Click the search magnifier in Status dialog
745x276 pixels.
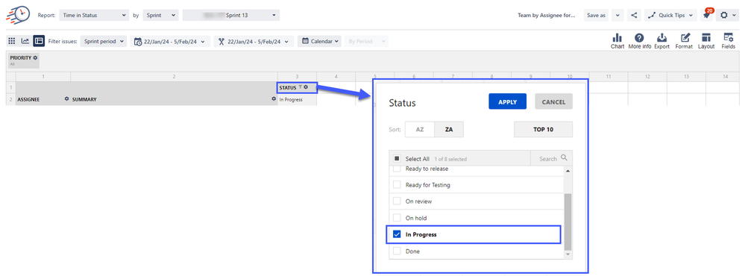point(564,158)
